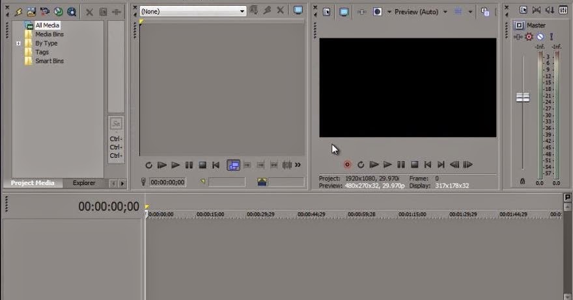This screenshot has width=573, height=300.
Task: Click Pause in the Trimmer transport
Action: tap(189, 165)
